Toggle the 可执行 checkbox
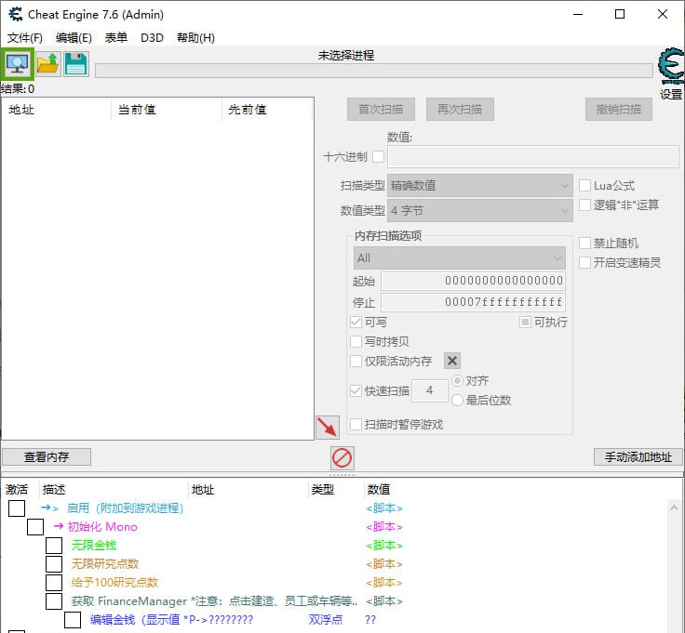The width and height of the screenshot is (685, 633). (525, 323)
